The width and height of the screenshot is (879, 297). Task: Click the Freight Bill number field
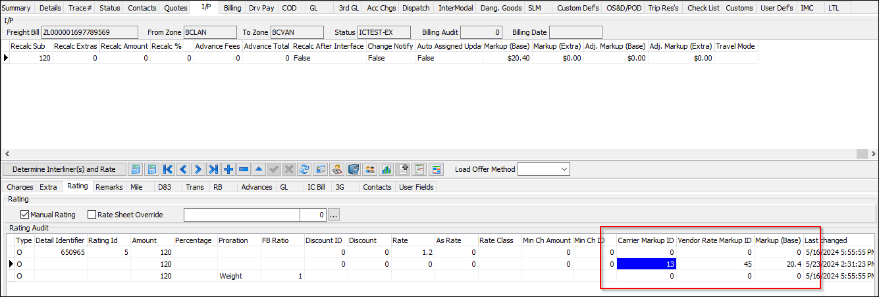90,32
